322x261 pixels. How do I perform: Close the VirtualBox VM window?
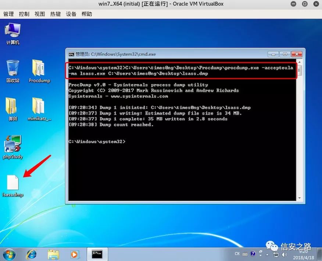click(x=316, y=4)
